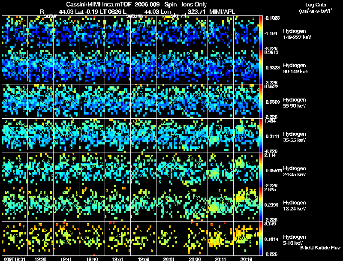Image resolution: width=343 pixels, height=261 pixels.
Task: Click the 19:56 time label
Action: (144, 259)
